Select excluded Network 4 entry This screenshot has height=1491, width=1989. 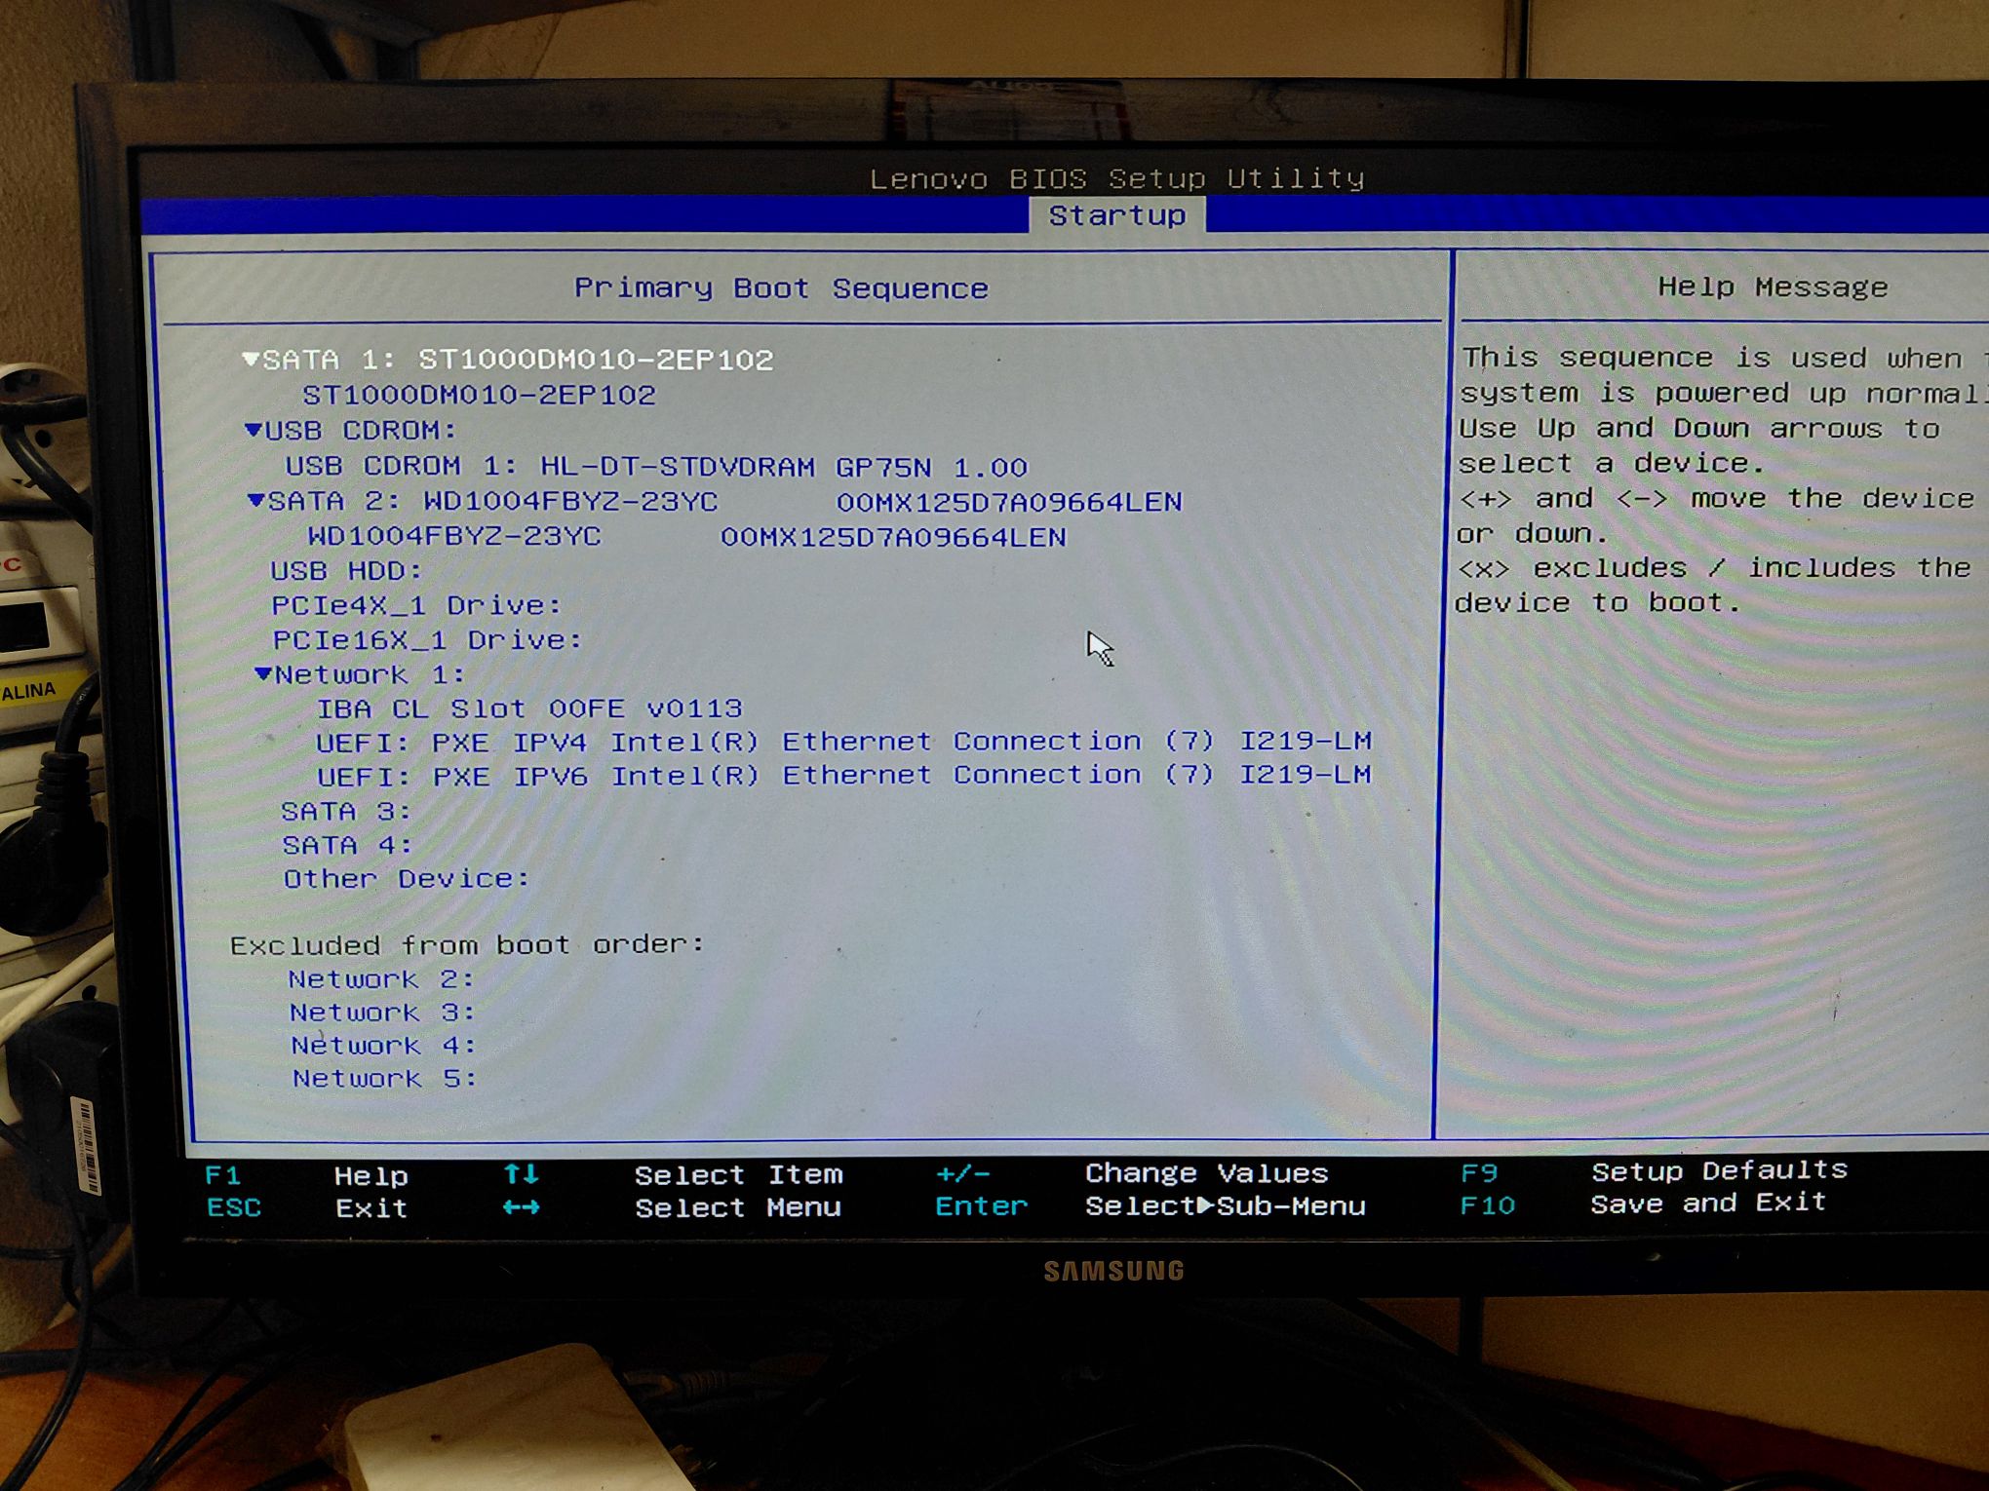coord(383,1046)
